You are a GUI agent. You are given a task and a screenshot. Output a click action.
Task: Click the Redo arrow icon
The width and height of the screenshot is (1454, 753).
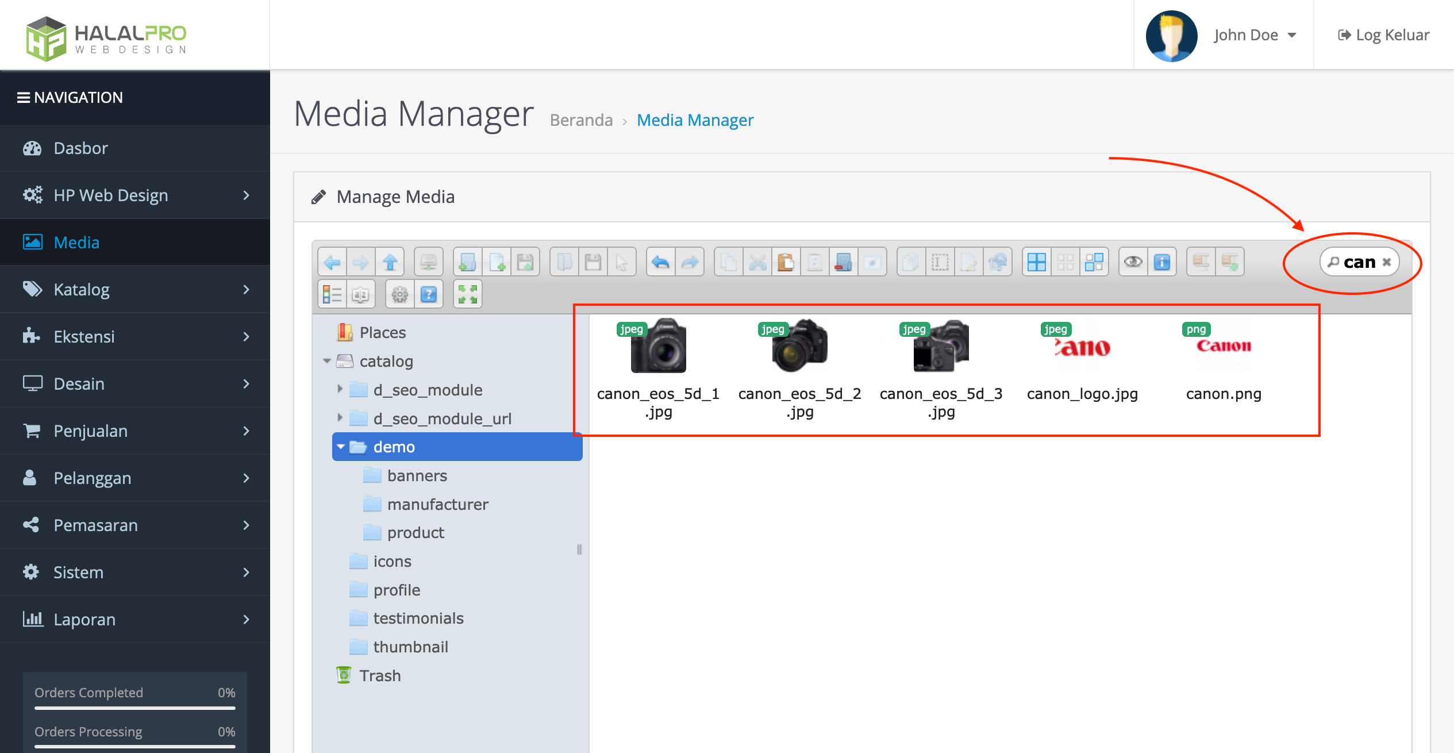690,263
